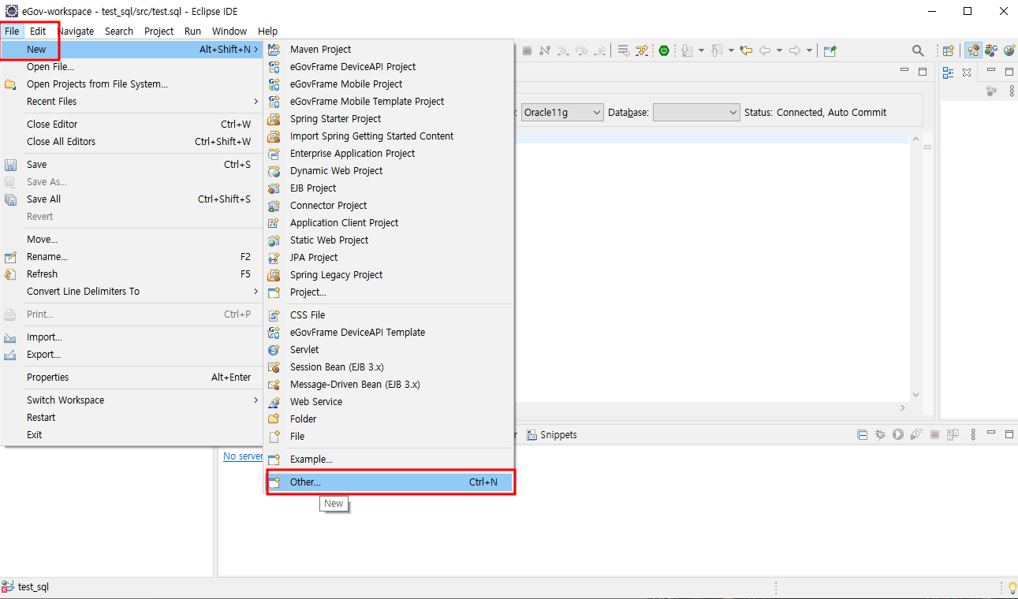Minimize the SQL editor area
Viewport: 1018px width, 599px height.
click(904, 71)
